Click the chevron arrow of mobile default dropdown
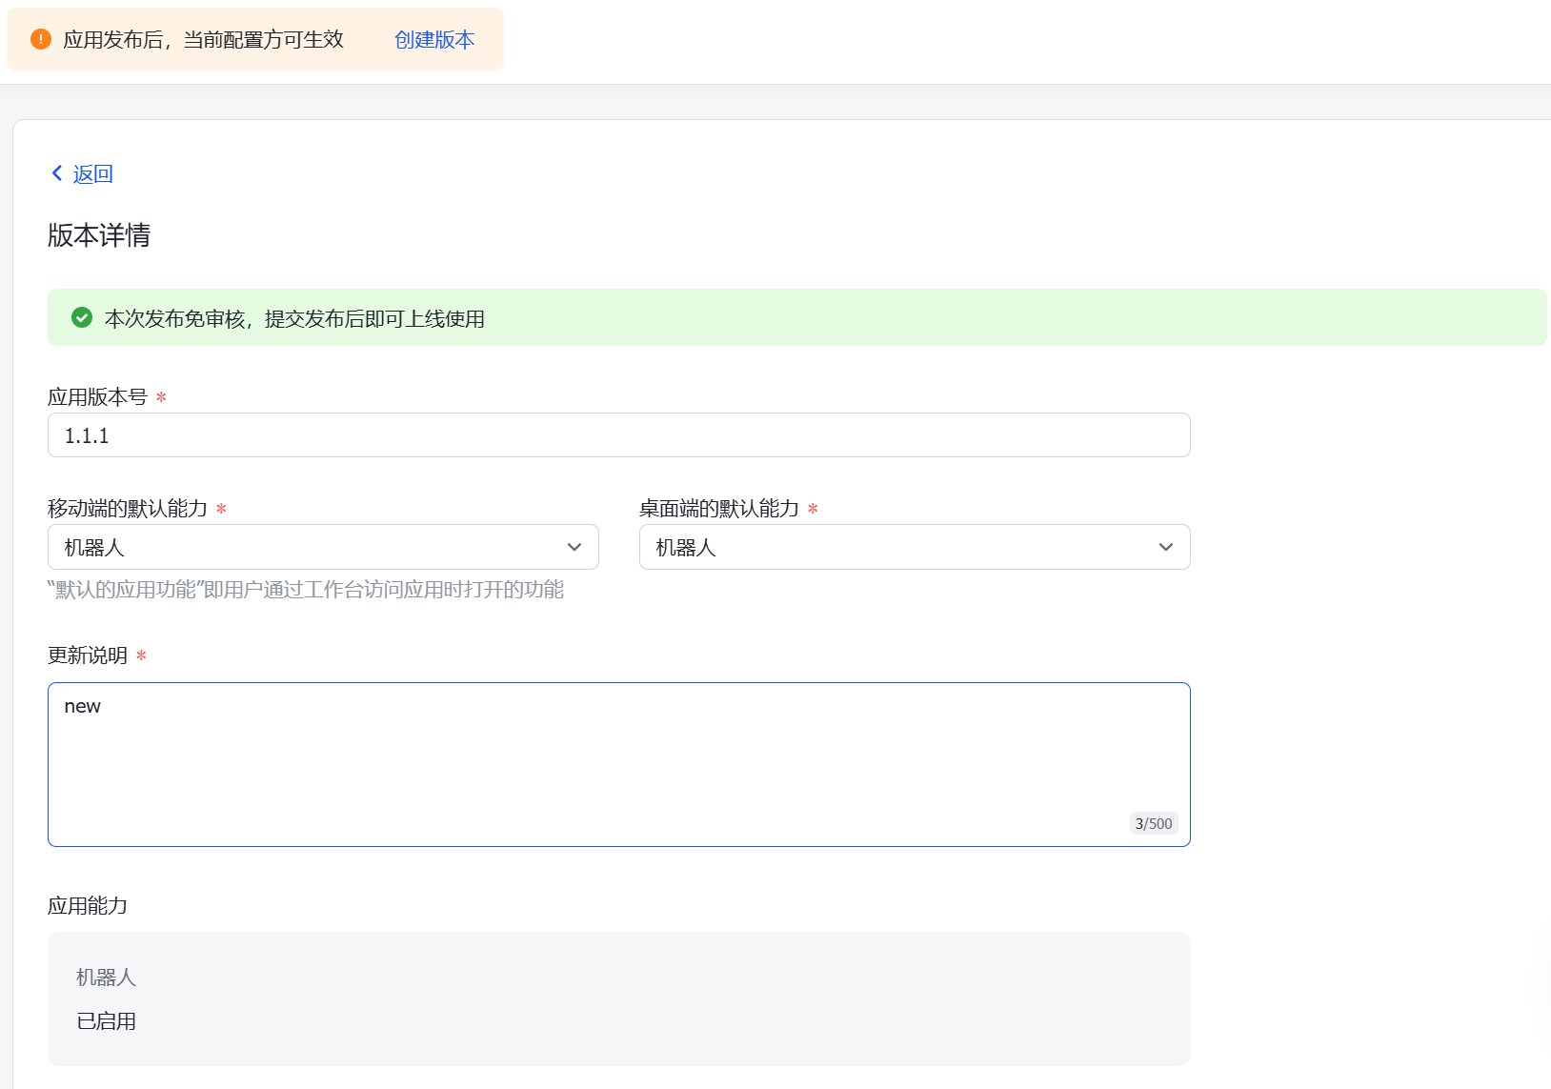 (x=574, y=547)
